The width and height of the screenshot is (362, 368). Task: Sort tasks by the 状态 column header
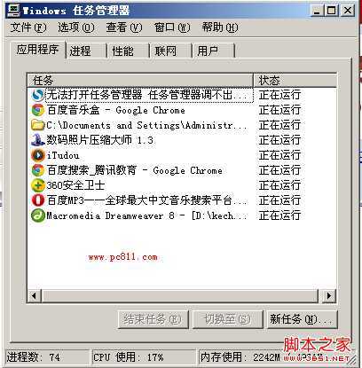tap(295, 80)
